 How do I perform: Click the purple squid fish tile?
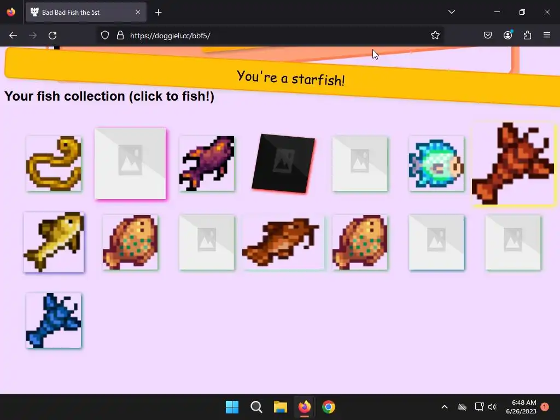coord(207,164)
